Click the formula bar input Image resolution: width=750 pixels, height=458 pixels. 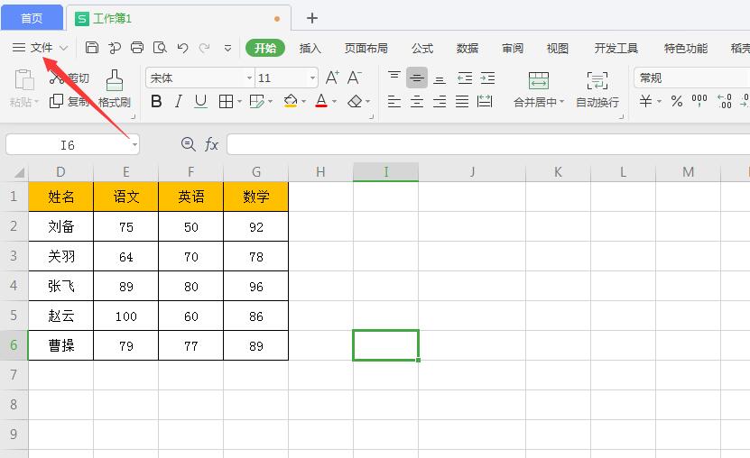click(x=488, y=144)
